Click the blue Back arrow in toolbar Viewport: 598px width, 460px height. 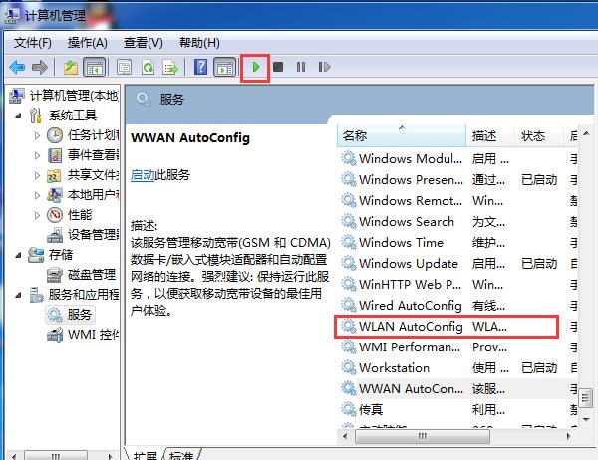pyautogui.click(x=17, y=67)
